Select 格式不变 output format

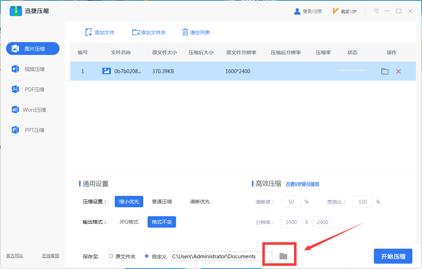[162, 222]
